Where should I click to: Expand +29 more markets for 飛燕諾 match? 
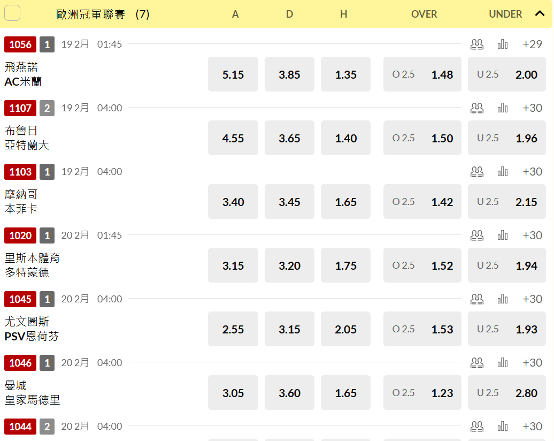click(x=532, y=44)
